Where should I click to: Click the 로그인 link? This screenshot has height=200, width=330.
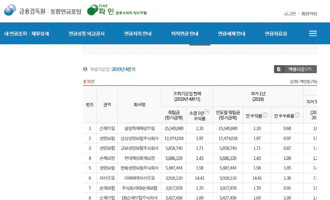290,14
